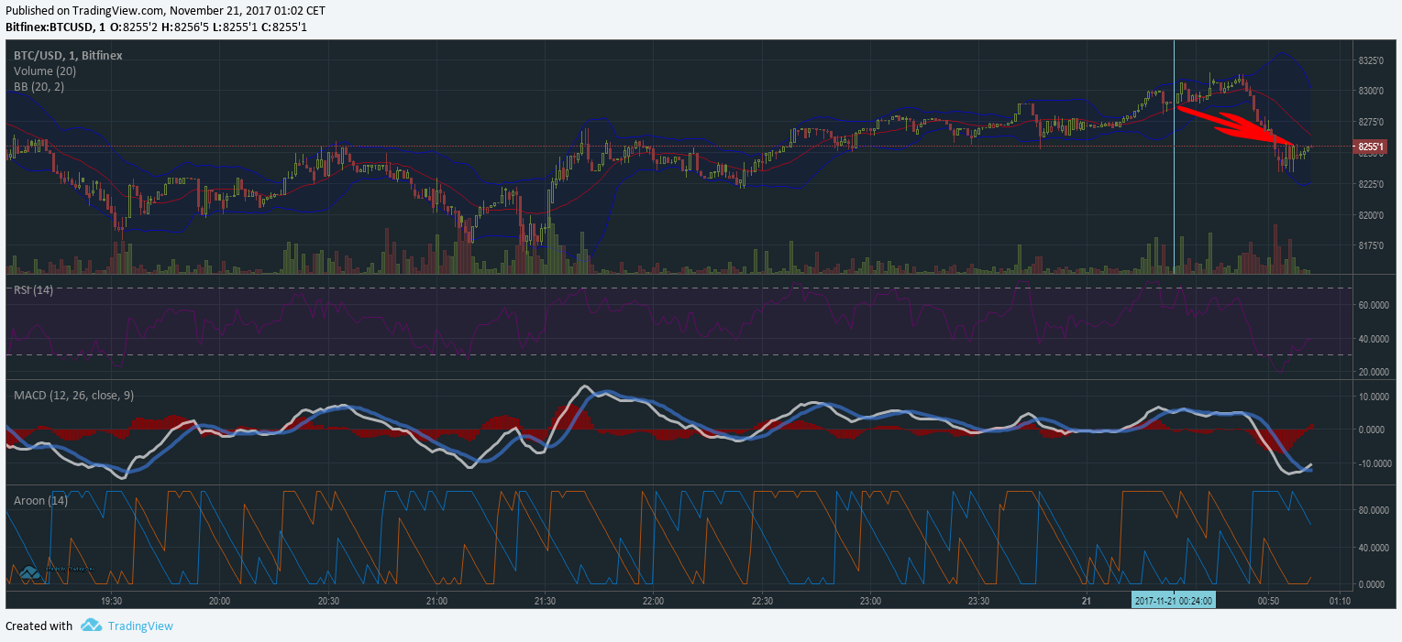Click the MACD 10.0000 scale label
This screenshot has height=642, width=1402.
(1375, 397)
